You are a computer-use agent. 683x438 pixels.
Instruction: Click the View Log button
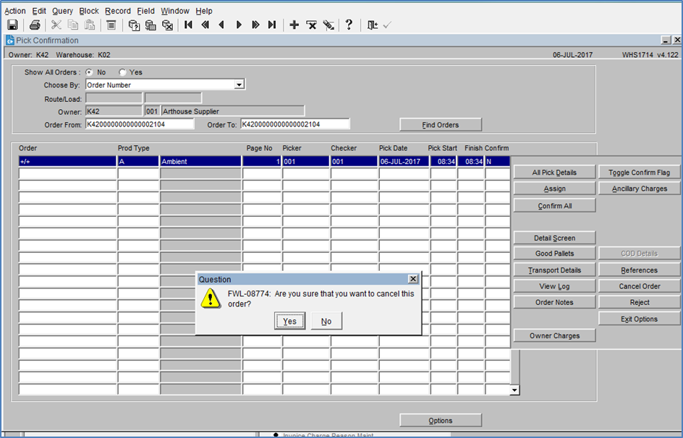click(x=554, y=285)
